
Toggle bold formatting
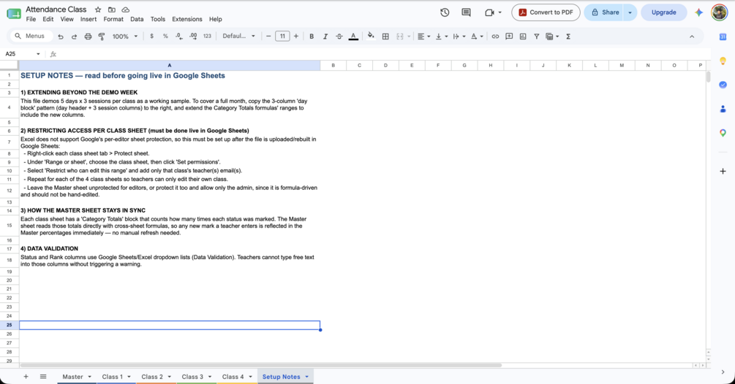[x=312, y=36]
